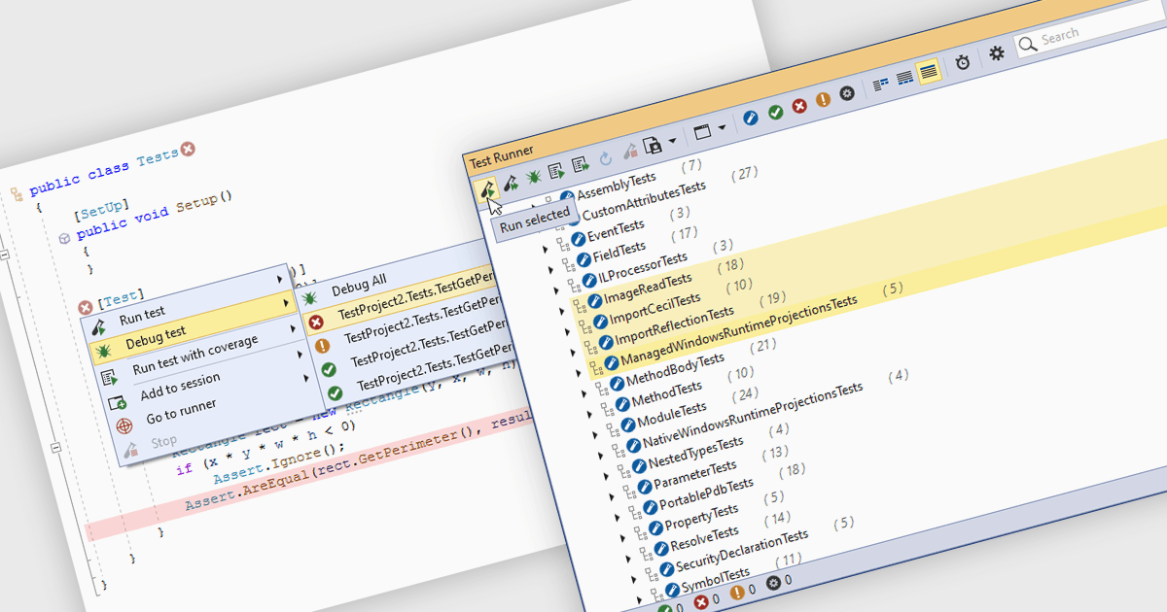This screenshot has height=612, width=1167.
Task: Click the red failed counter icon in the status bar
Action: point(701,601)
